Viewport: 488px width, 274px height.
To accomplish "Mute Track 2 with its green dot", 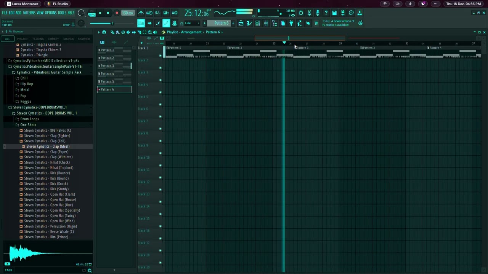I will (x=160, y=68).
